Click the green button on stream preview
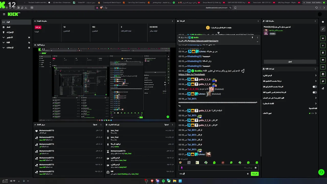Image resolution: width=327 pixels, height=184 pixels. click(168, 117)
